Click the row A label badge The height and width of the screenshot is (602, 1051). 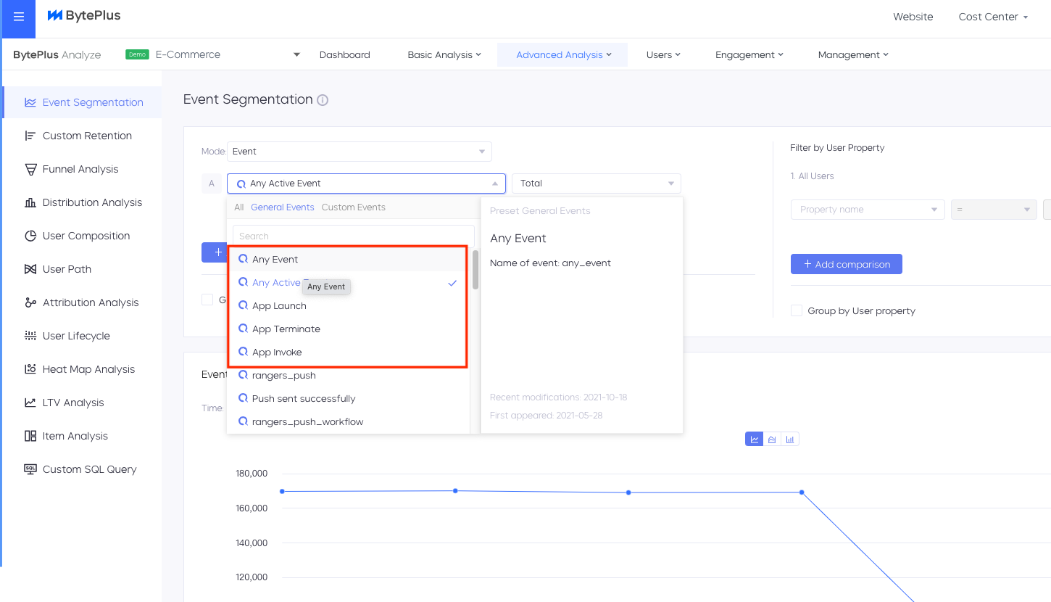(211, 184)
